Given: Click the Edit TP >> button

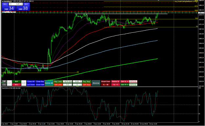Looking at the screenshot, I should 125,85.
